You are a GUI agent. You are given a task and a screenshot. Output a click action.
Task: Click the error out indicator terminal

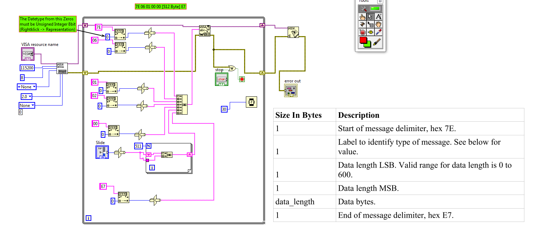point(291,90)
